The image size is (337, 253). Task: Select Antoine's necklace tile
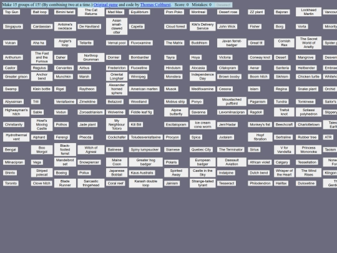click(65, 26)
